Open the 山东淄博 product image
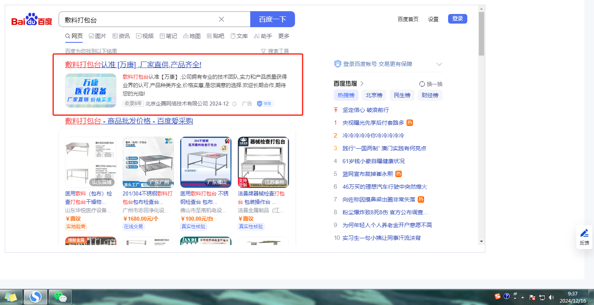Image resolution: width=594 pixels, height=305 pixels. pos(91,162)
